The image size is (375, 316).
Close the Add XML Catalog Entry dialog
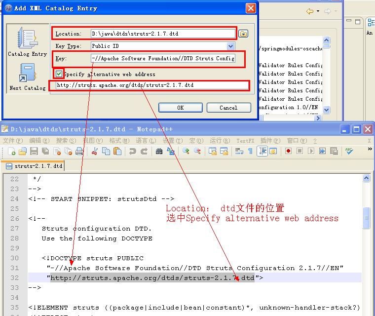(251, 8)
